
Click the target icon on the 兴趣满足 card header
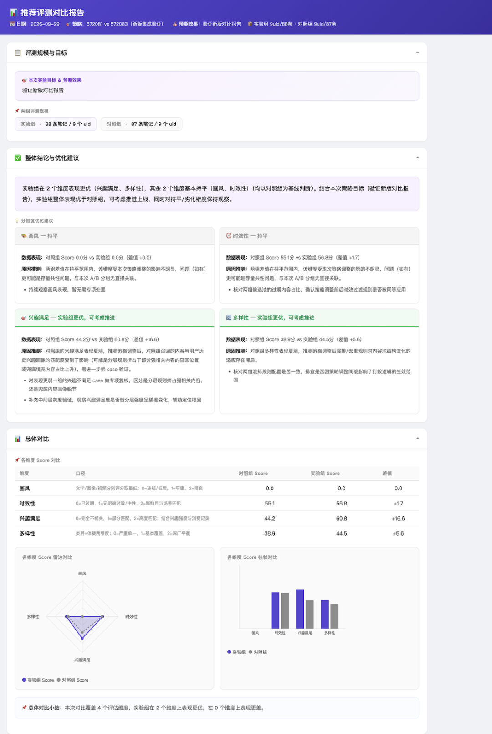[x=24, y=318]
